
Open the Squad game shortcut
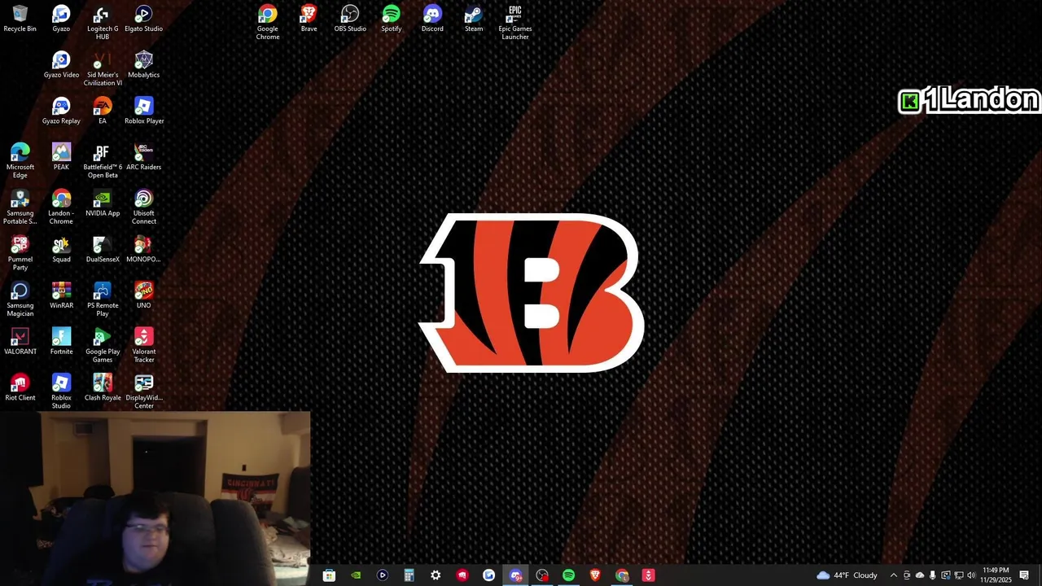coord(61,250)
